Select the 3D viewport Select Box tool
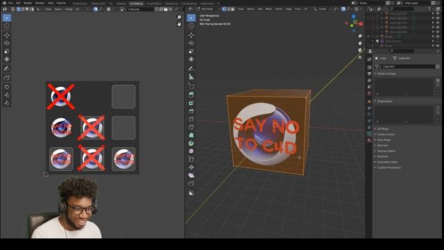Image resolution: width=444 pixels, height=250 pixels. (191, 18)
